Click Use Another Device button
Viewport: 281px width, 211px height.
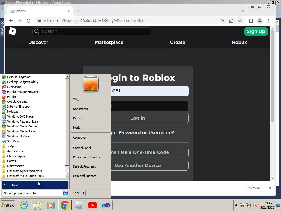150,165
